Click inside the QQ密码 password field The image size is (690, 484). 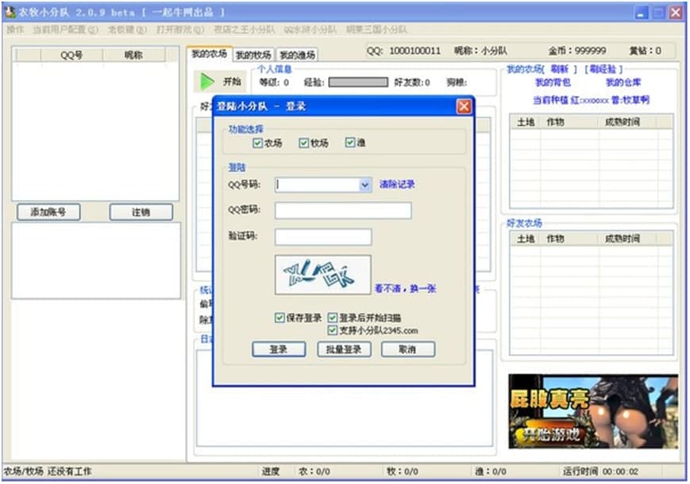(343, 209)
